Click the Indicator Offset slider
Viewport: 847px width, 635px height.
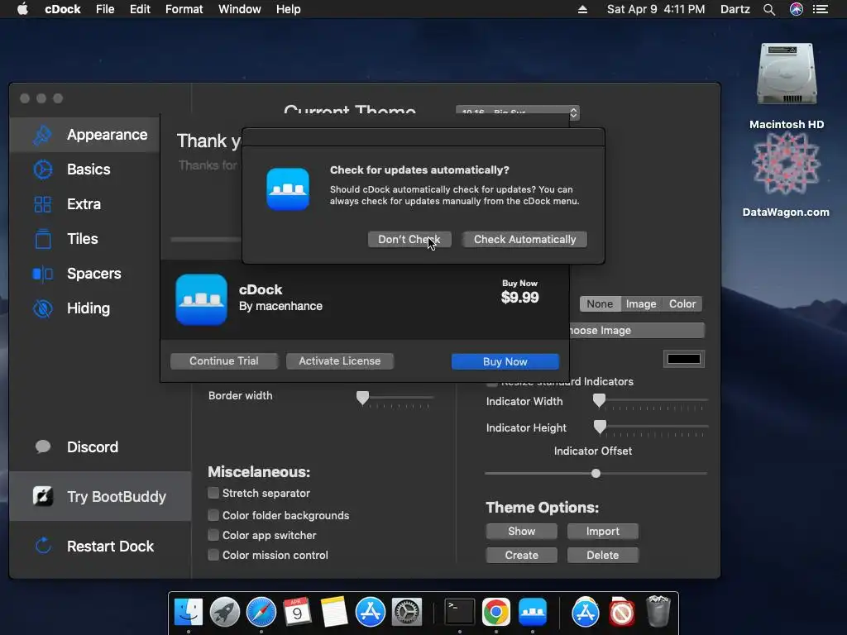pos(596,474)
